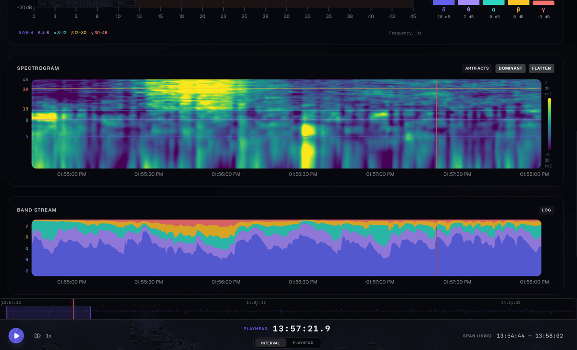Click the 8 Hz axis label on spectrogram
This screenshot has width=577, height=350.
(27, 120)
